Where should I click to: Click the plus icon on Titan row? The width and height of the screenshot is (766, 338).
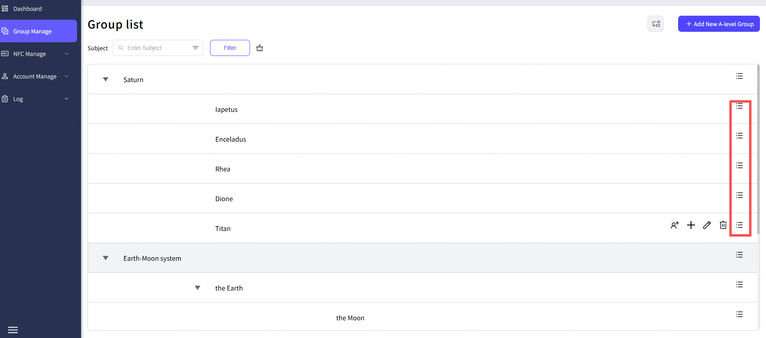691,225
